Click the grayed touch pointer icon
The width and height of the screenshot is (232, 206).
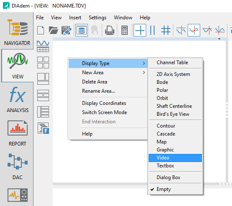[x=94, y=30]
